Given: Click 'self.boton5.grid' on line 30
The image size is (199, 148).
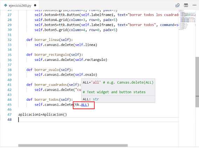Looking at the screenshot, I should 51,30.
